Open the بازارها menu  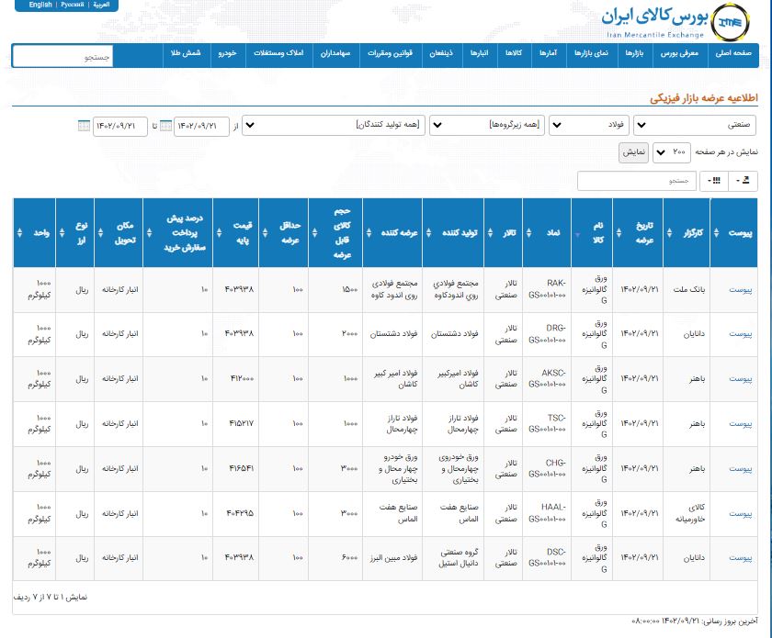point(634,53)
